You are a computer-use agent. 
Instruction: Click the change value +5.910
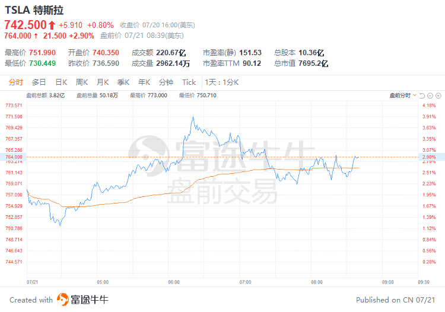[x=71, y=26]
